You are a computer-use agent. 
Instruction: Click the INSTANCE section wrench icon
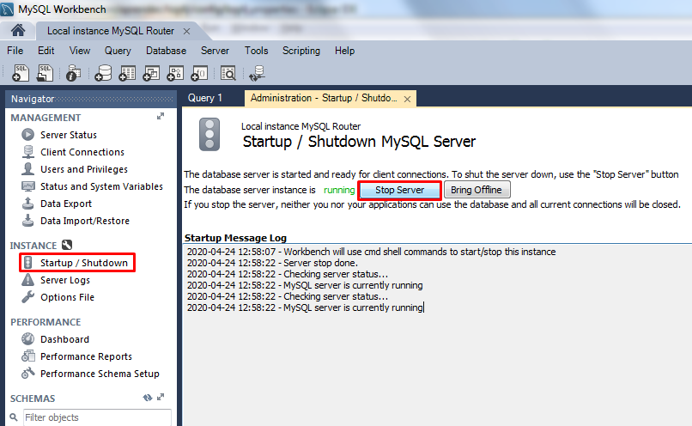[x=67, y=245]
